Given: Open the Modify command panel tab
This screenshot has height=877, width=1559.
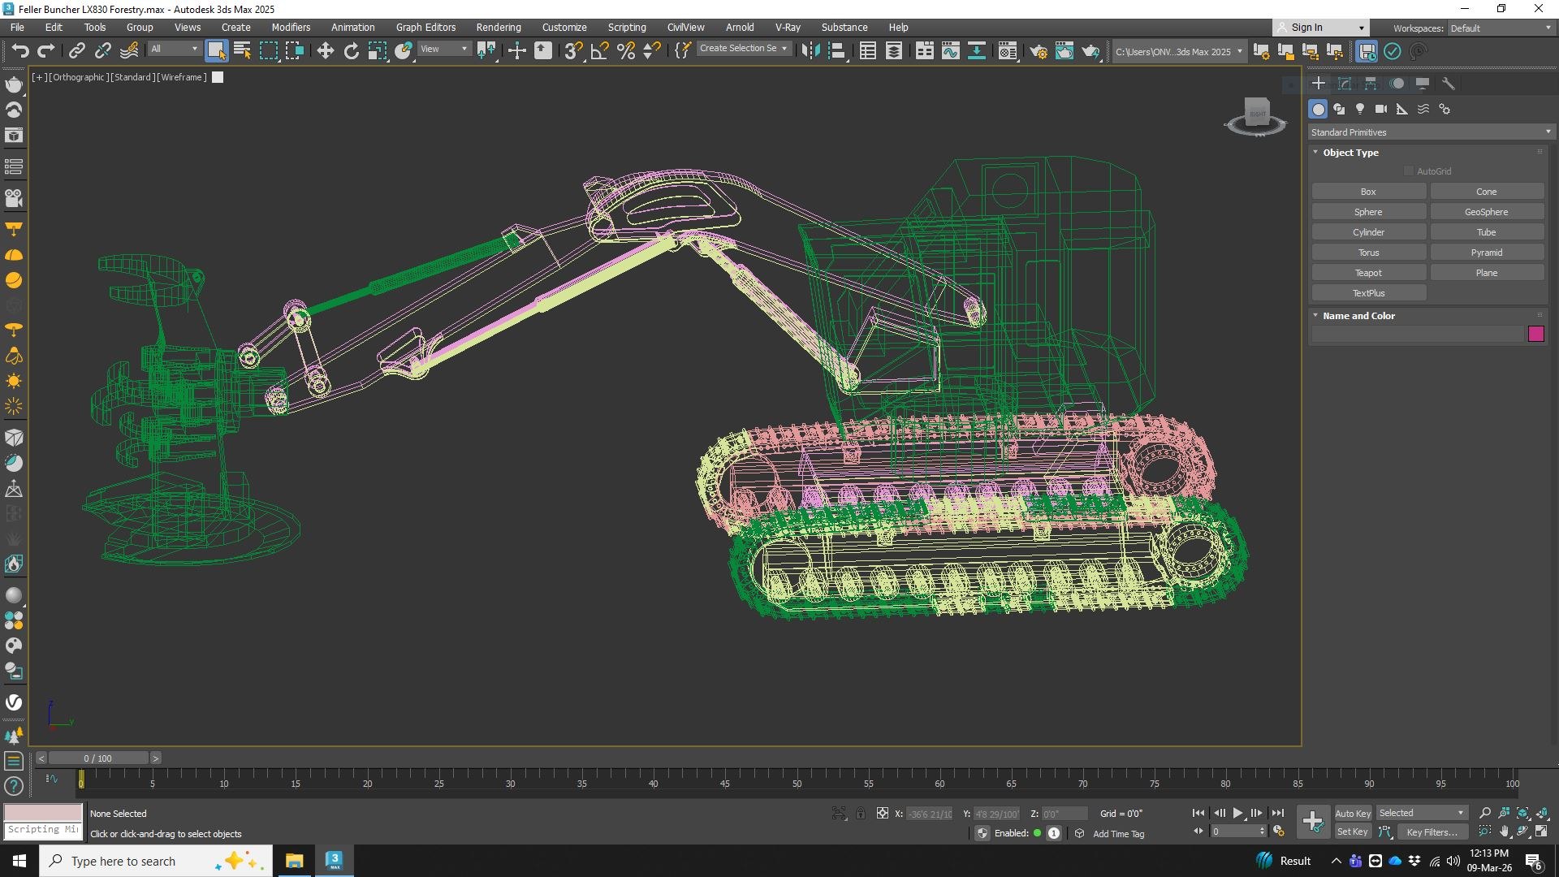Looking at the screenshot, I should click(x=1345, y=83).
